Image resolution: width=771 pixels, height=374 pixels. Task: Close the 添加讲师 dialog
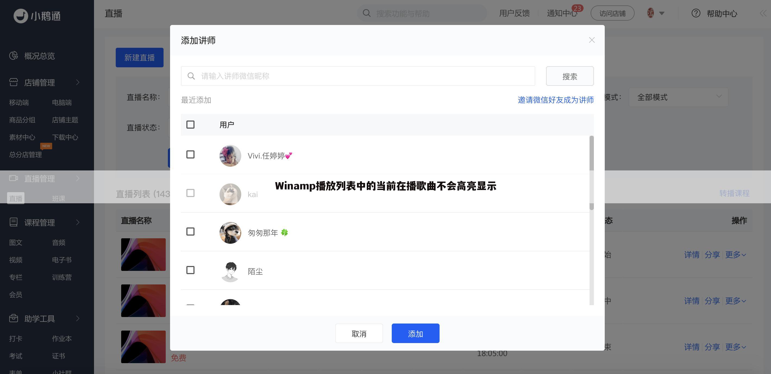(592, 40)
